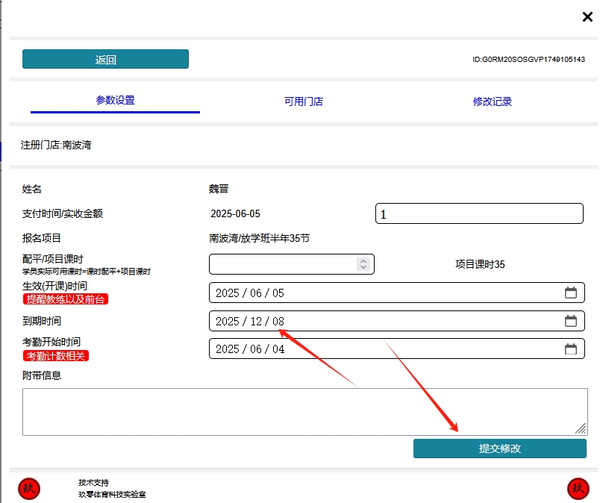Click the 生效(开课)时间 label
This screenshot has width=600, height=503.
click(54, 286)
